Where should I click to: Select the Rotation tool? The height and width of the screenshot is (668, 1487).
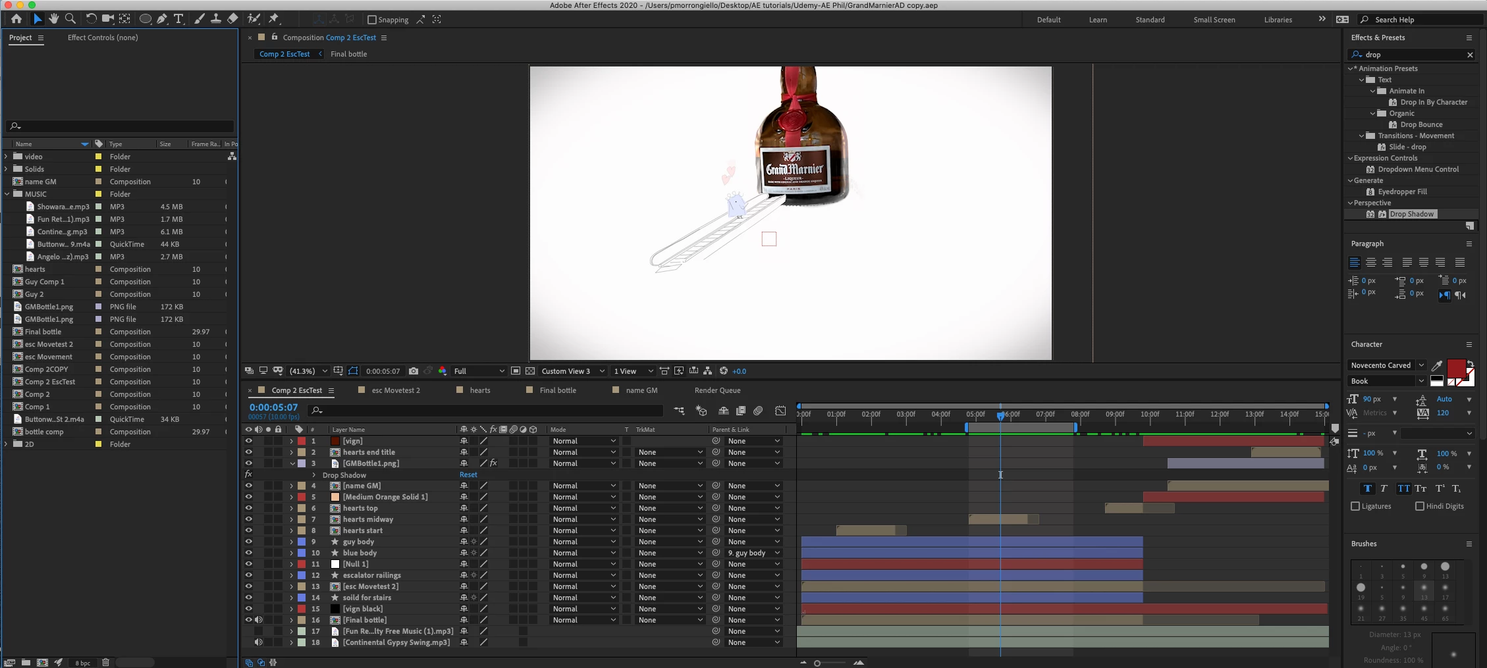pyautogui.click(x=91, y=19)
